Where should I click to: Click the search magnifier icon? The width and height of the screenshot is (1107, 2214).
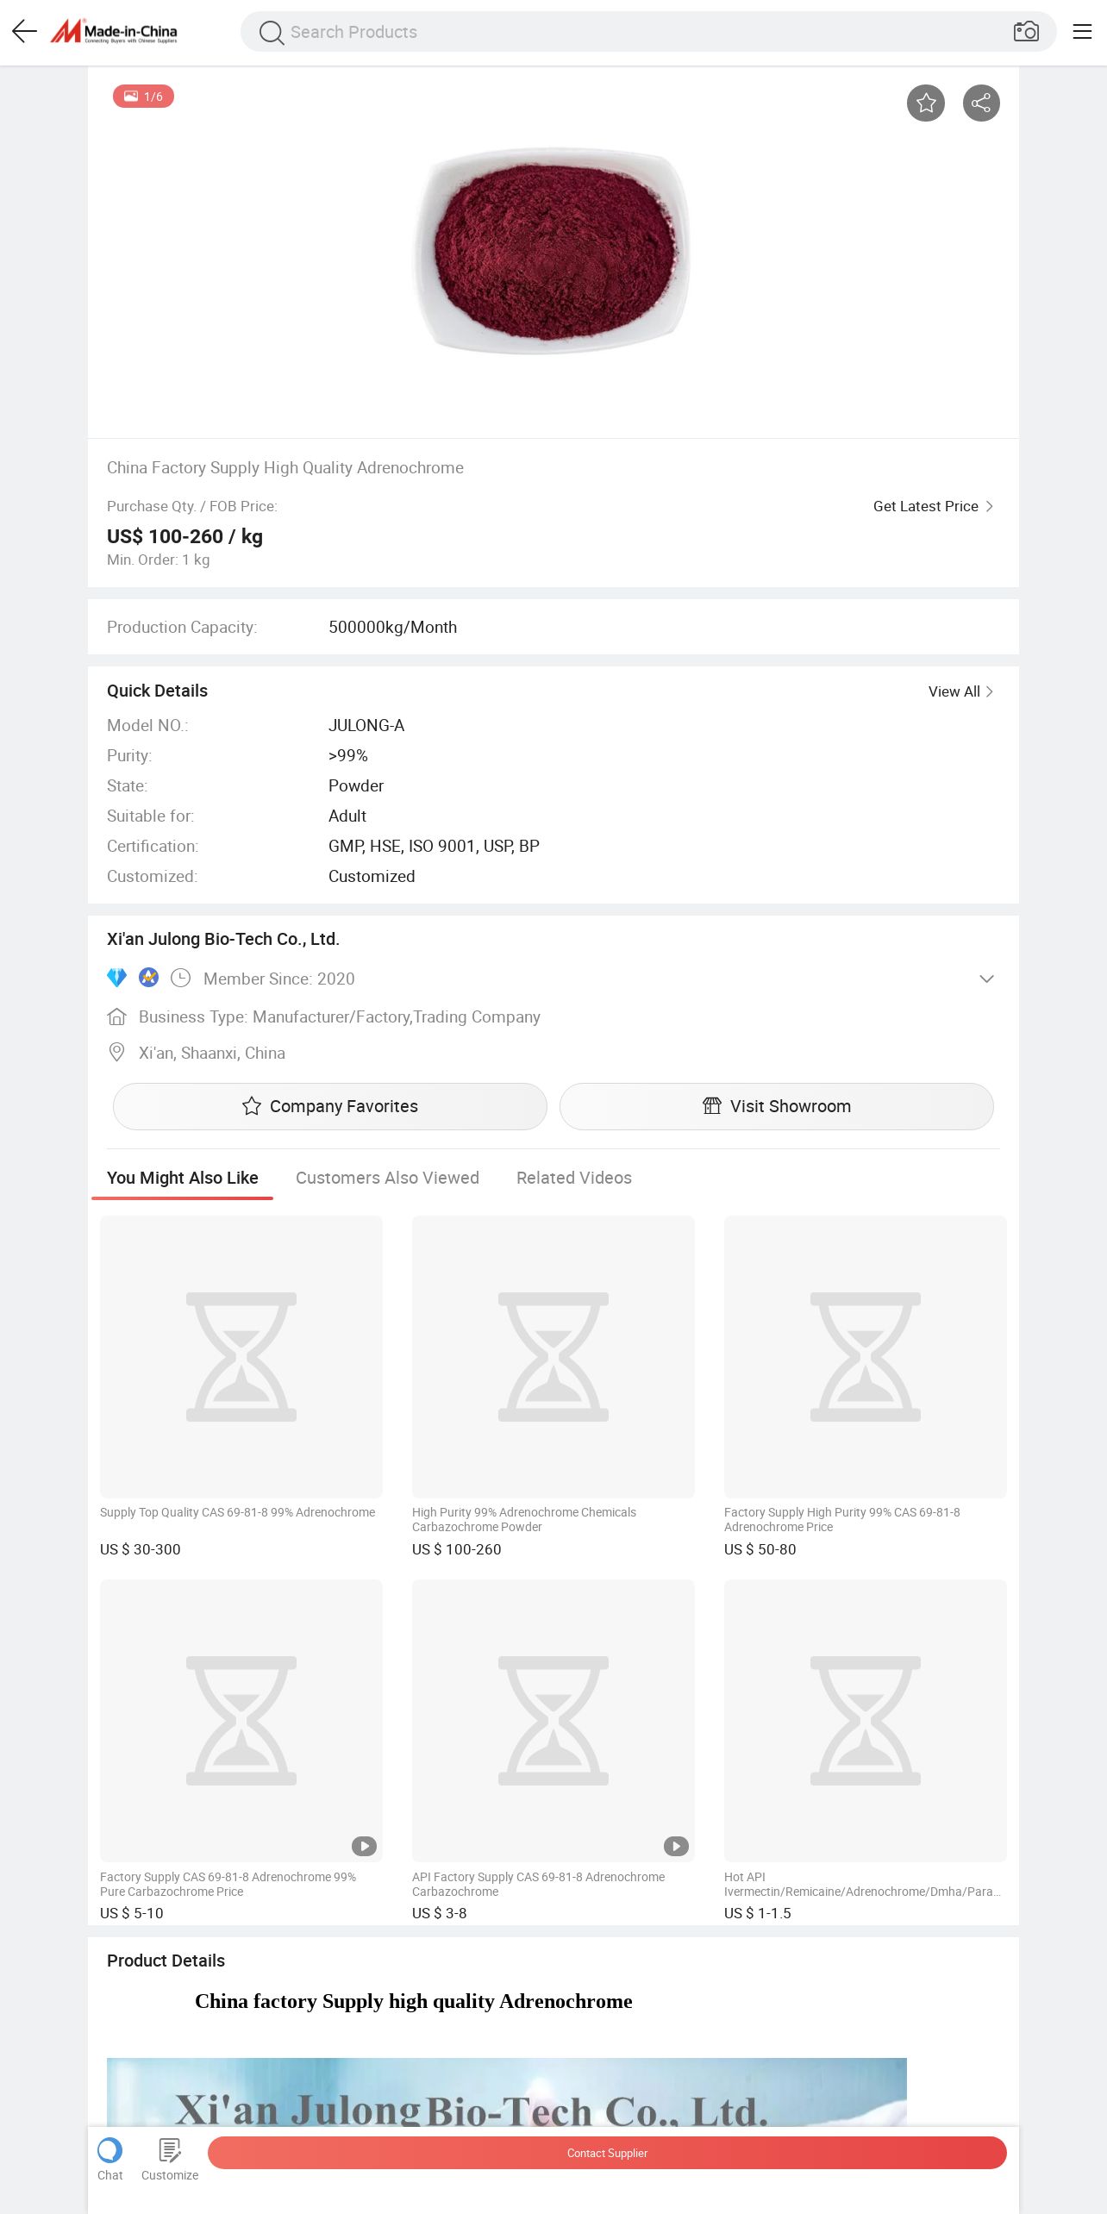coord(271,33)
